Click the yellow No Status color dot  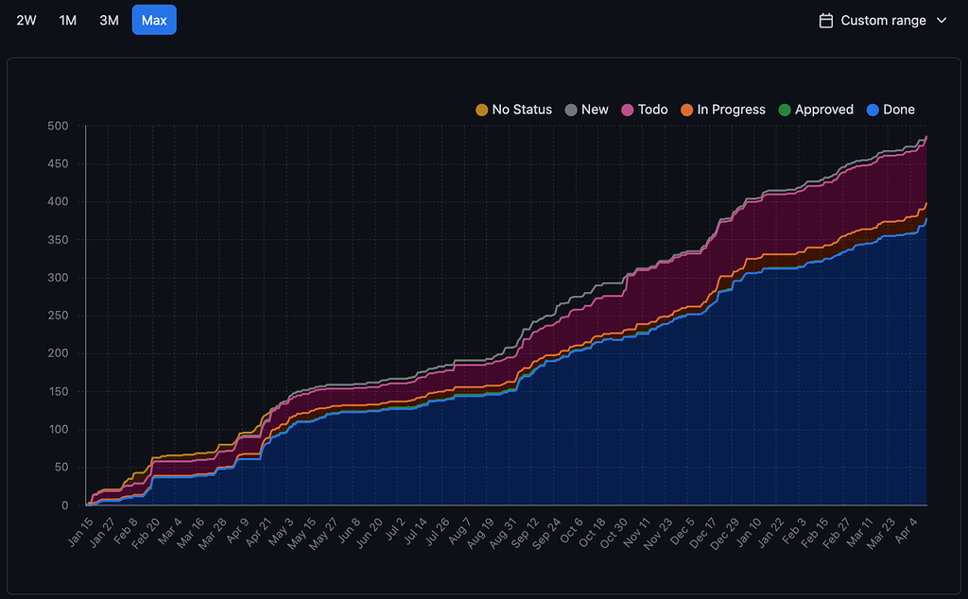click(482, 110)
